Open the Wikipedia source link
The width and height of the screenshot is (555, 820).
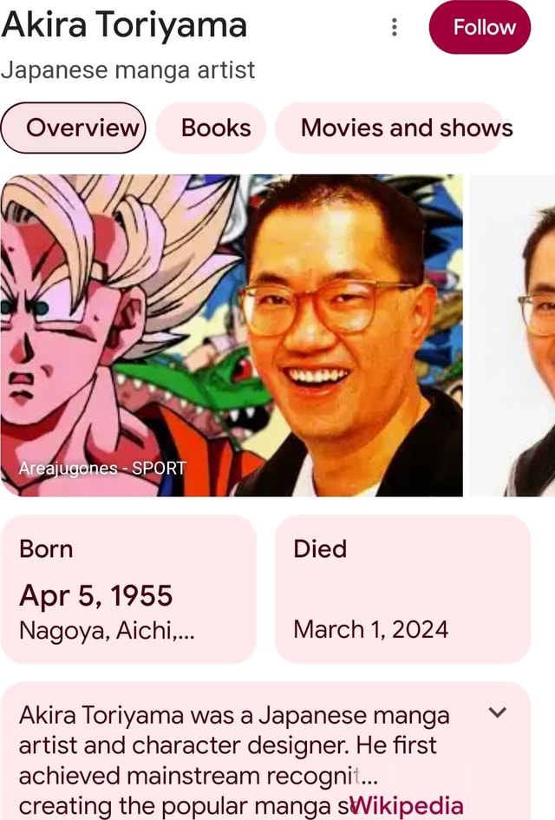click(x=406, y=806)
